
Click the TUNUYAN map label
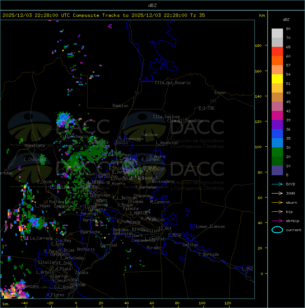click(78, 285)
